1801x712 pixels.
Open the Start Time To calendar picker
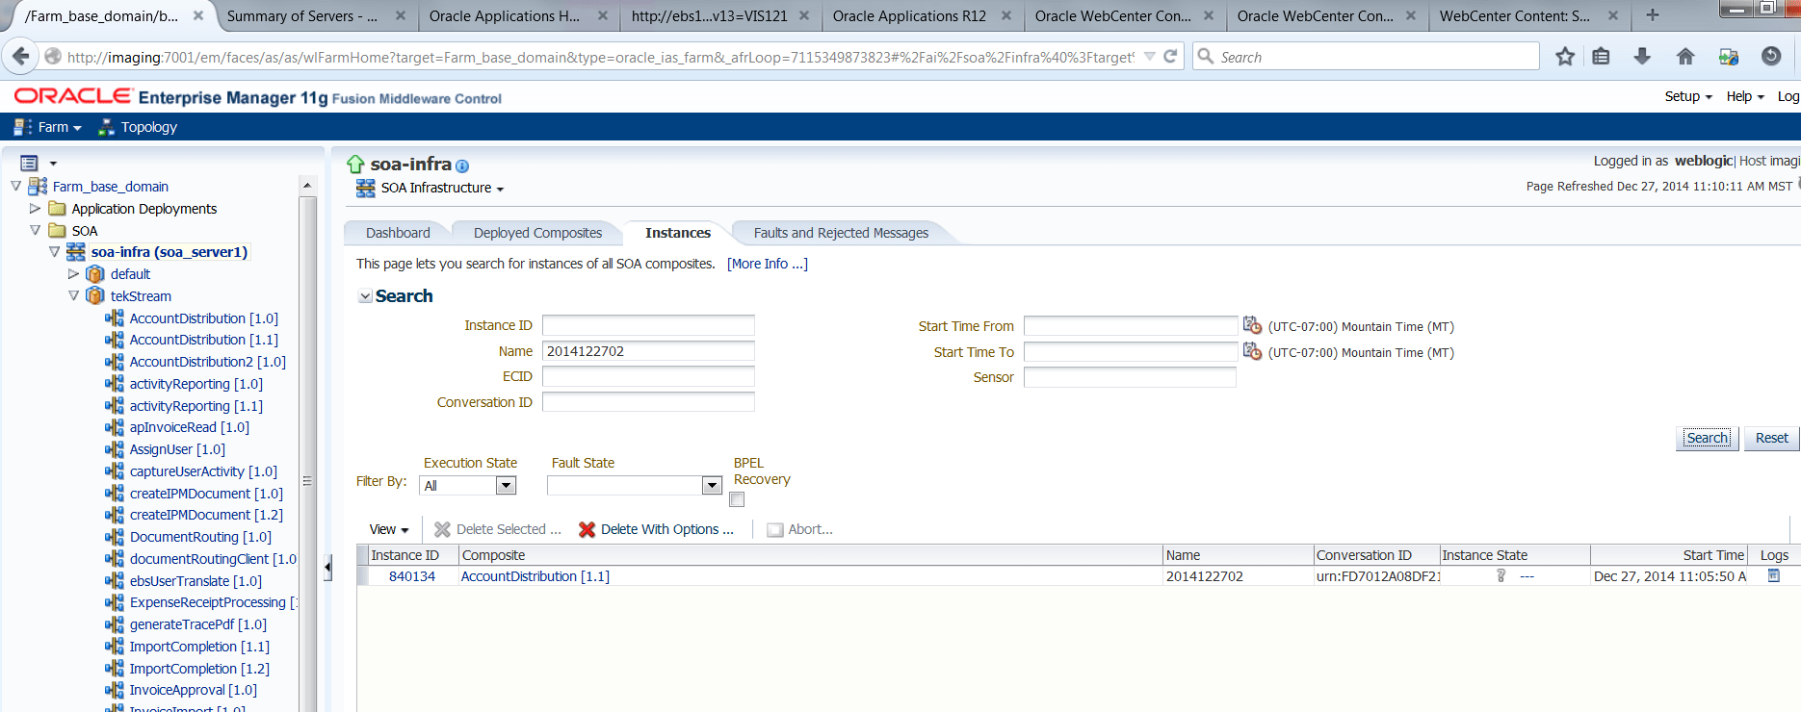1252,351
